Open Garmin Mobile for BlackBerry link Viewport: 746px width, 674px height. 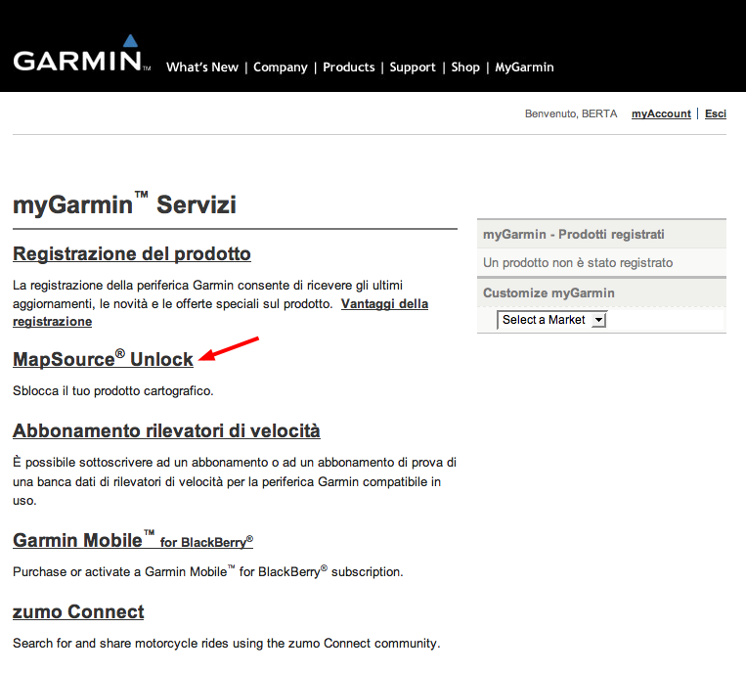click(133, 540)
